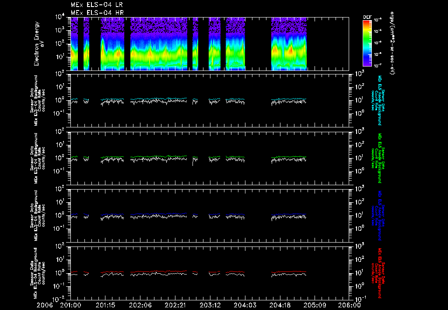
Task: Click the left "Sensor Data" axis label of the red panel
Action: 32,273
